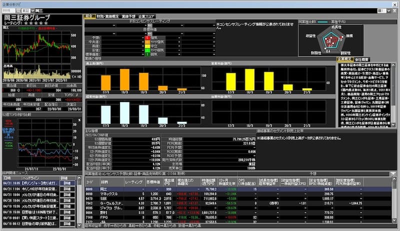Click the red 強気 rating color swatch

[147, 38]
